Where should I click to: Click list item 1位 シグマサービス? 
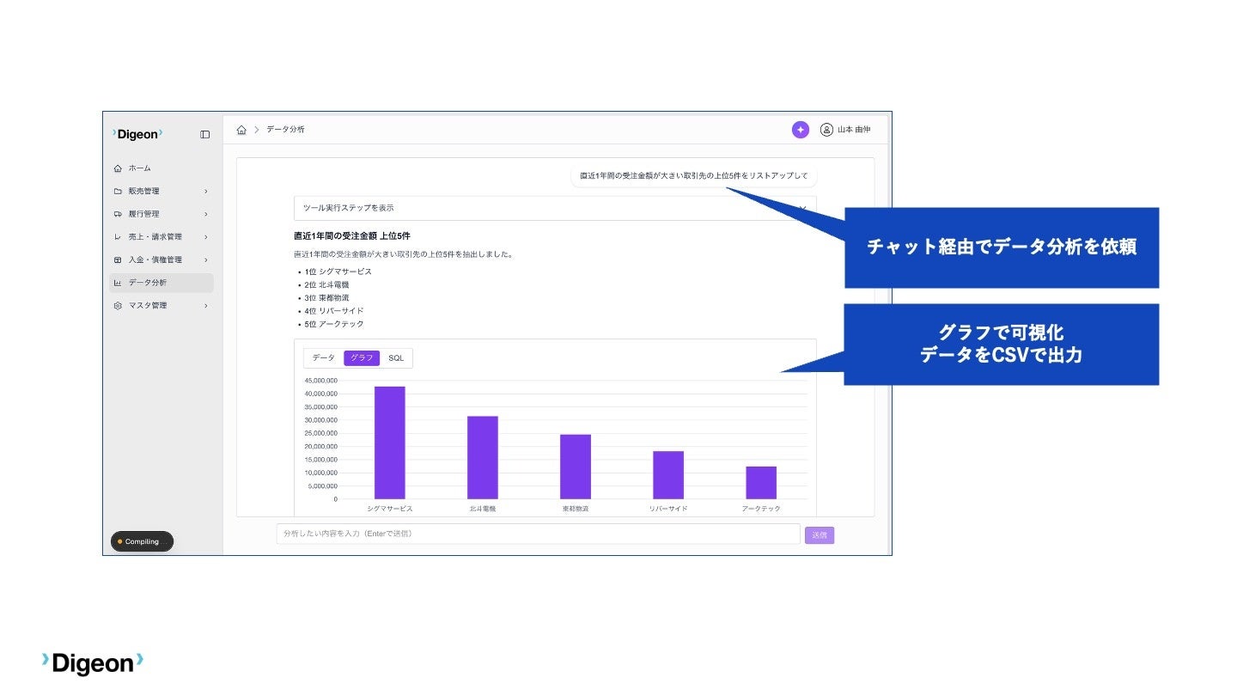coord(338,272)
